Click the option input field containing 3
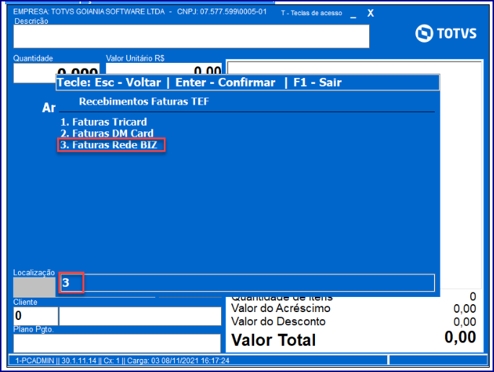 (247, 283)
